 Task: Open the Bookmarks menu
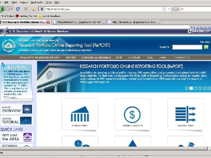[x=37, y=2]
